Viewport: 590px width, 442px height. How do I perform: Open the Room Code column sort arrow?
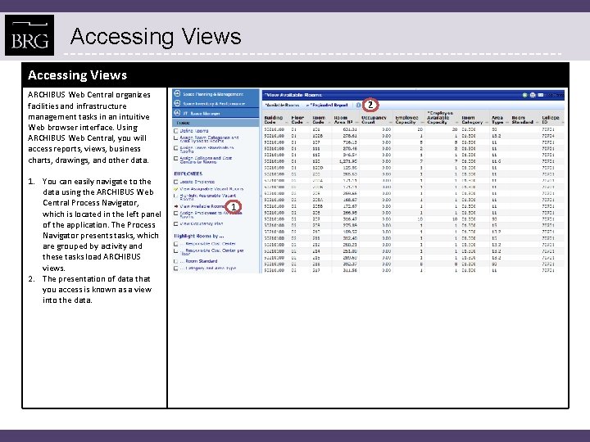pos(329,123)
